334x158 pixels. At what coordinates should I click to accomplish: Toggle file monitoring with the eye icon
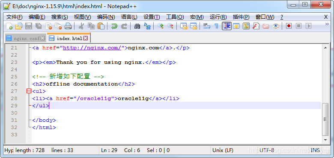(276, 26)
